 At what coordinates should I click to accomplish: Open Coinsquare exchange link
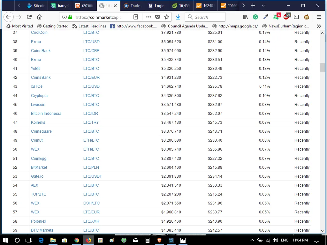tap(41, 131)
